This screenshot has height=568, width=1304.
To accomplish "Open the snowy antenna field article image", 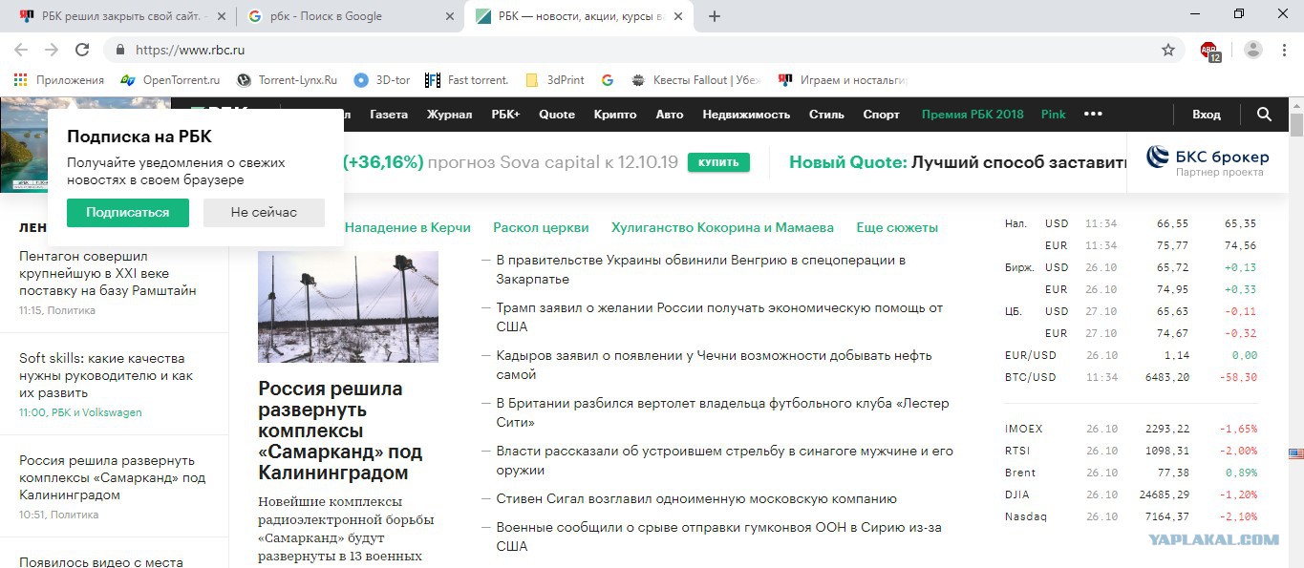I will coord(348,306).
